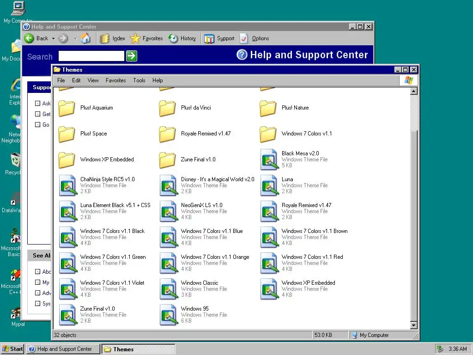The width and height of the screenshot is (473, 355).
Task: Select Windows 7 Colors v1.1 Green theme
Action: click(x=103, y=263)
